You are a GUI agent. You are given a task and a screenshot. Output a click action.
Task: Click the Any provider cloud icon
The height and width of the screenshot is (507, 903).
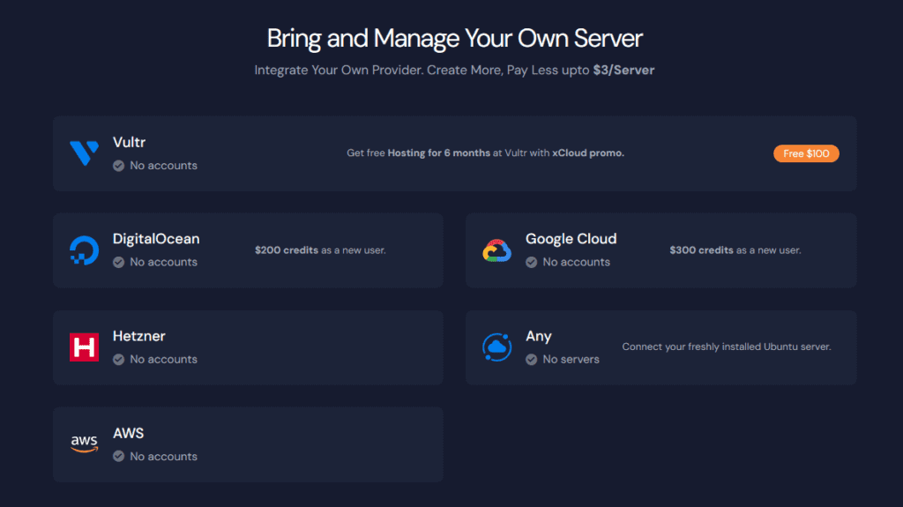point(496,347)
